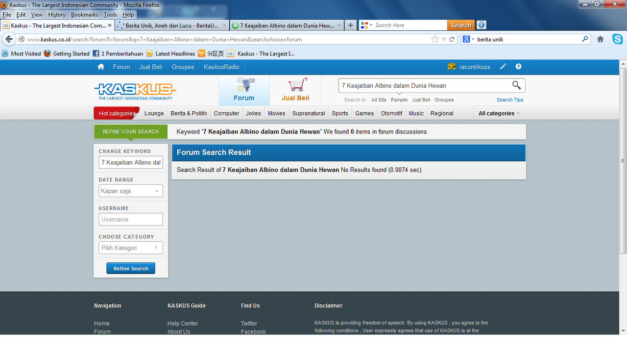Viewport: 627px width, 353px height.
Task: Switch to the 7 Keajaiban Albino dalam Dunia tab
Action: click(x=287, y=25)
